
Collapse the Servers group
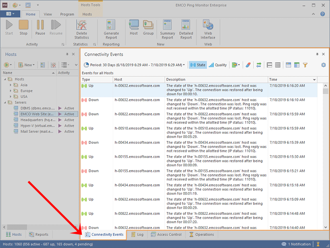point(5,103)
